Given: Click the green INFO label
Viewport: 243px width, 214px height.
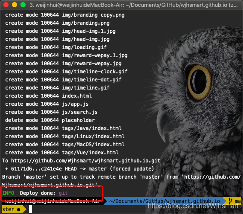Looking at the screenshot, I should point(8,193).
